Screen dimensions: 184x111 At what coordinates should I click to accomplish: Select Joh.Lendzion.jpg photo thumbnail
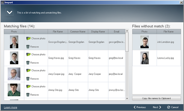point(144,42)
